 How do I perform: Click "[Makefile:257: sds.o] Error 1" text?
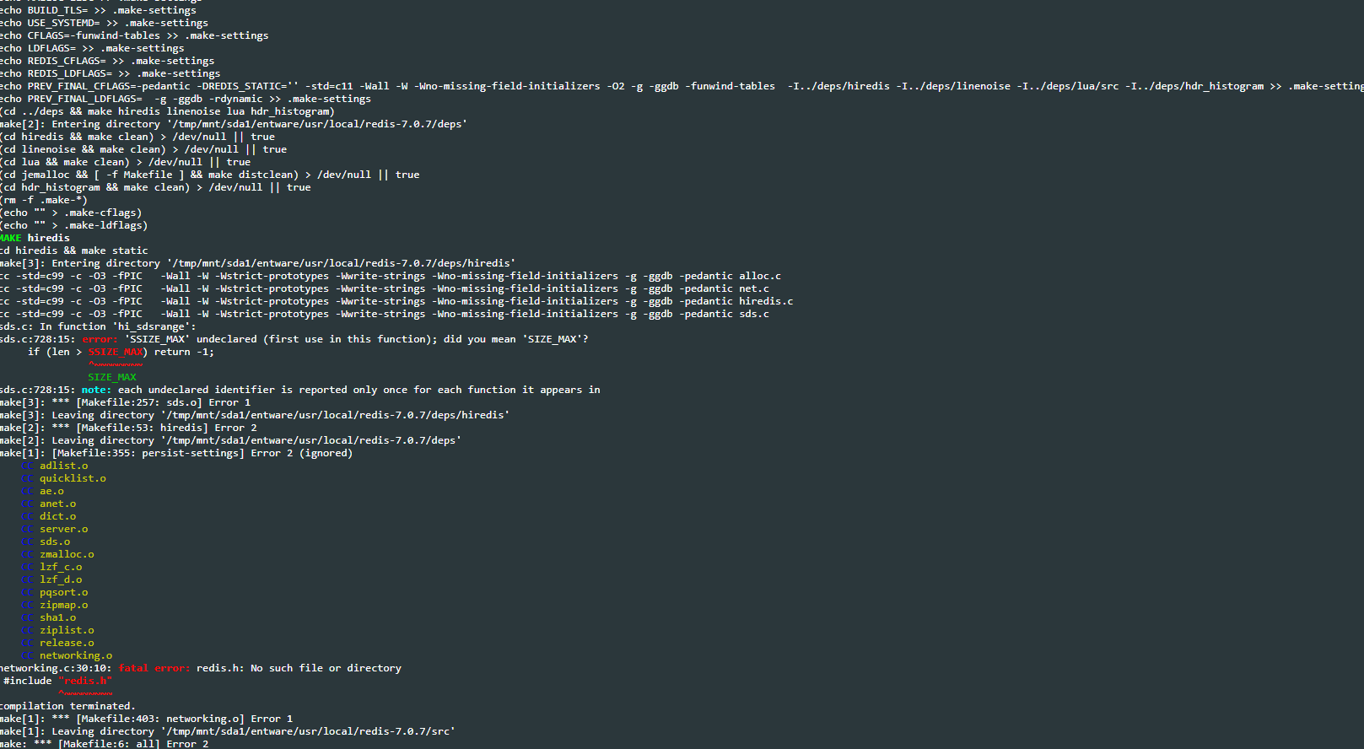click(163, 402)
